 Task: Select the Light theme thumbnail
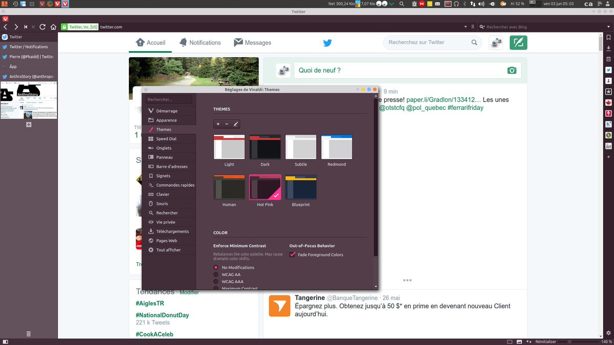(x=229, y=147)
